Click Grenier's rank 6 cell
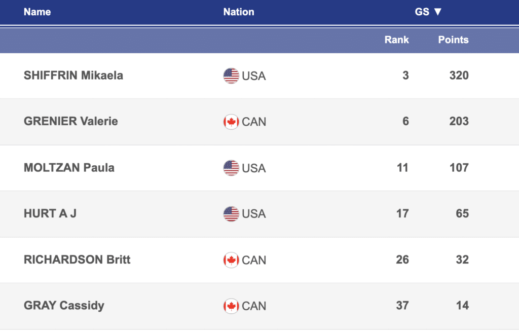519x332 pixels. click(x=405, y=121)
